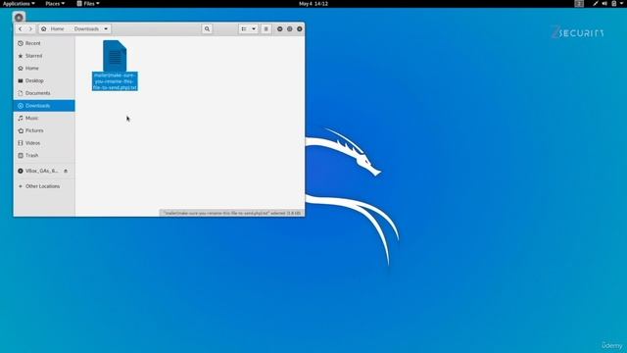Open the Downloads path bar dropdown
The image size is (627, 353).
[106, 28]
